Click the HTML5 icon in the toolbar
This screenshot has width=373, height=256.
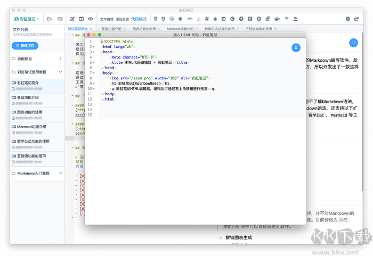point(155,19)
